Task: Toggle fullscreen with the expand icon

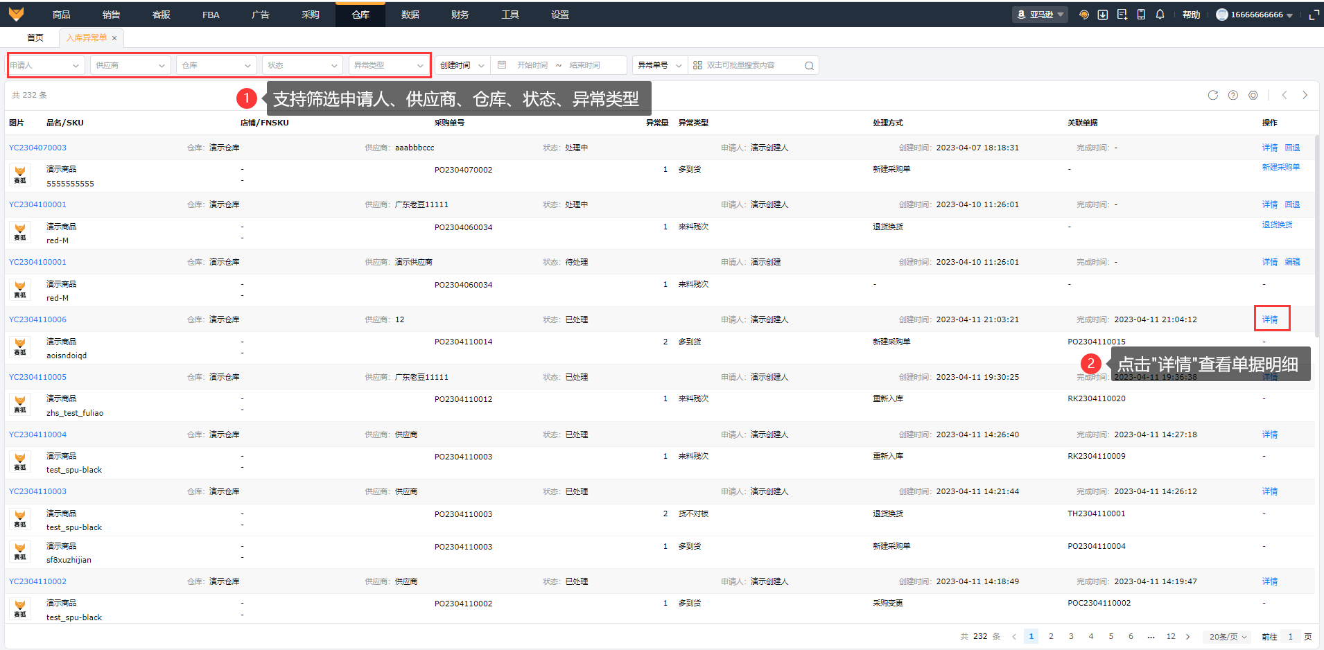Action: click(1314, 15)
